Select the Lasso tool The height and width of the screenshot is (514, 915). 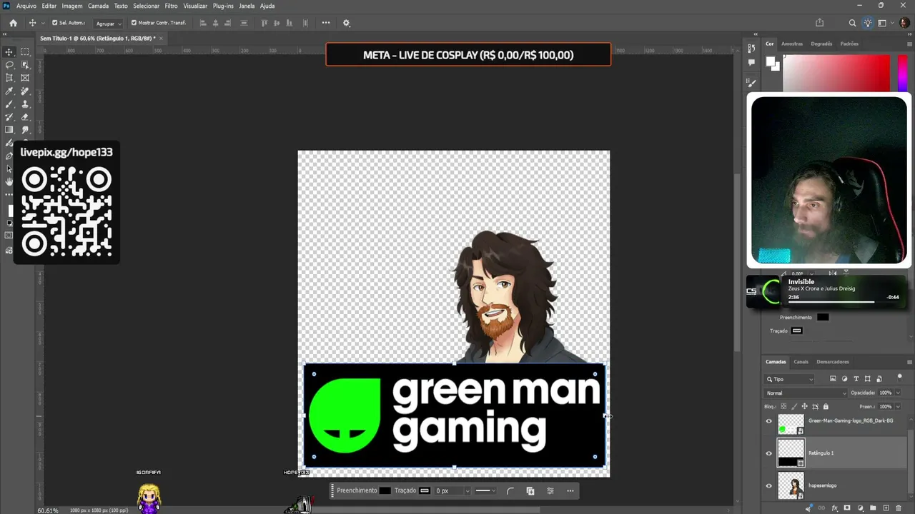pos(9,65)
